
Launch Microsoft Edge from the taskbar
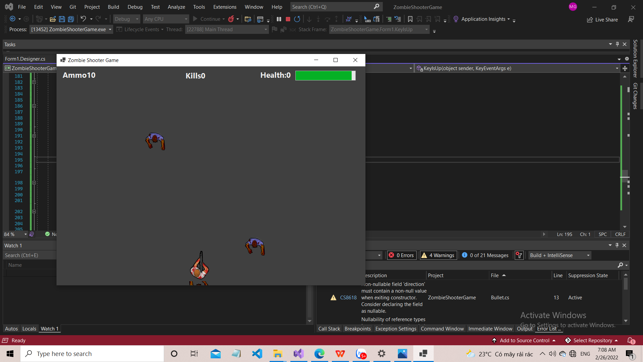click(x=319, y=354)
